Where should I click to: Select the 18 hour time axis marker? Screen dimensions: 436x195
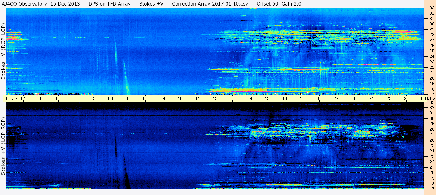319,98
